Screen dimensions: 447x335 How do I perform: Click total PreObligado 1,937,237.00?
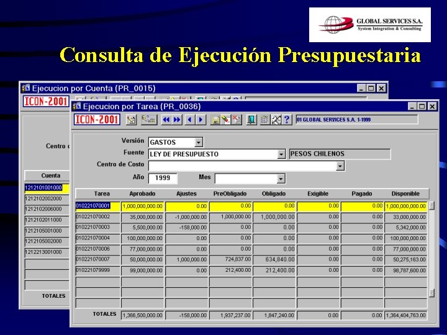coord(230,315)
